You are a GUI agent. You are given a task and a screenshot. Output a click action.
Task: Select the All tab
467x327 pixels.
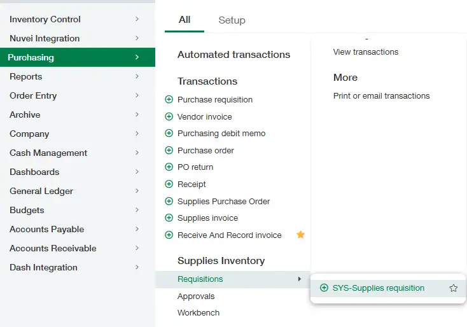tap(185, 20)
